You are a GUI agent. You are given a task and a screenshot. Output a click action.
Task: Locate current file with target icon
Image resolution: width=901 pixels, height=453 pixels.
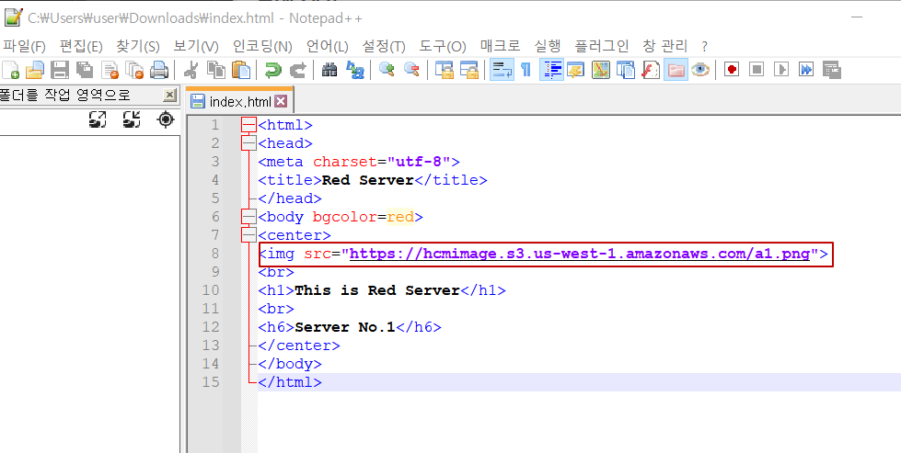pyautogui.click(x=166, y=119)
